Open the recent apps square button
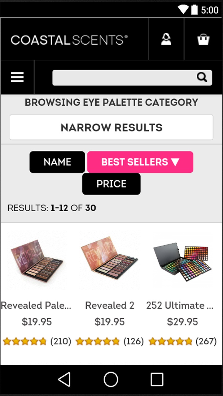 [157, 379]
